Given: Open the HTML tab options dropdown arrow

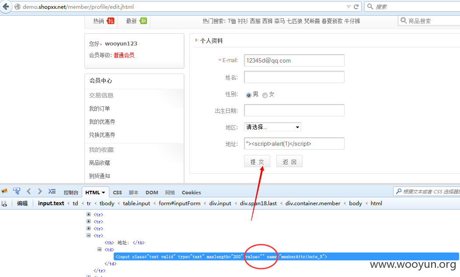Looking at the screenshot, I should pos(103,193).
